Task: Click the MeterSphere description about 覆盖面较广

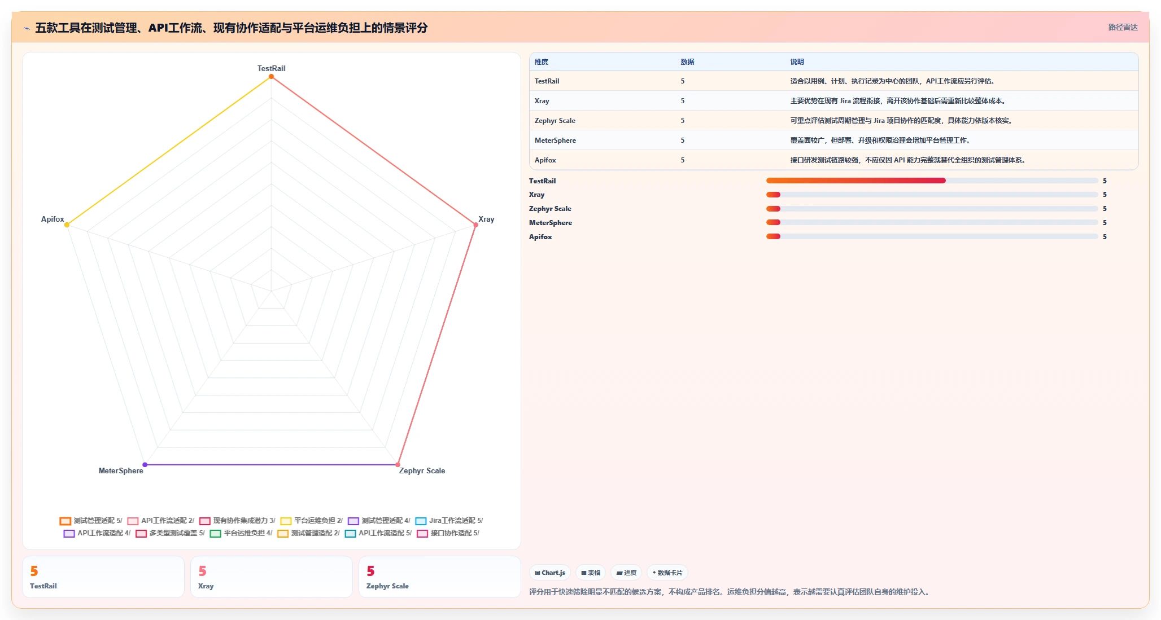Action: (880, 140)
